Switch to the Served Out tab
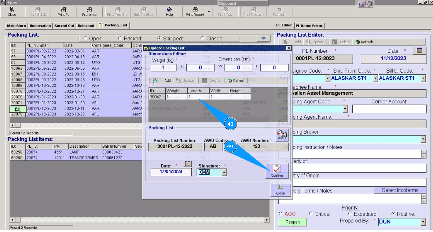This screenshot has height=232, width=433. pyautogui.click(x=64, y=26)
